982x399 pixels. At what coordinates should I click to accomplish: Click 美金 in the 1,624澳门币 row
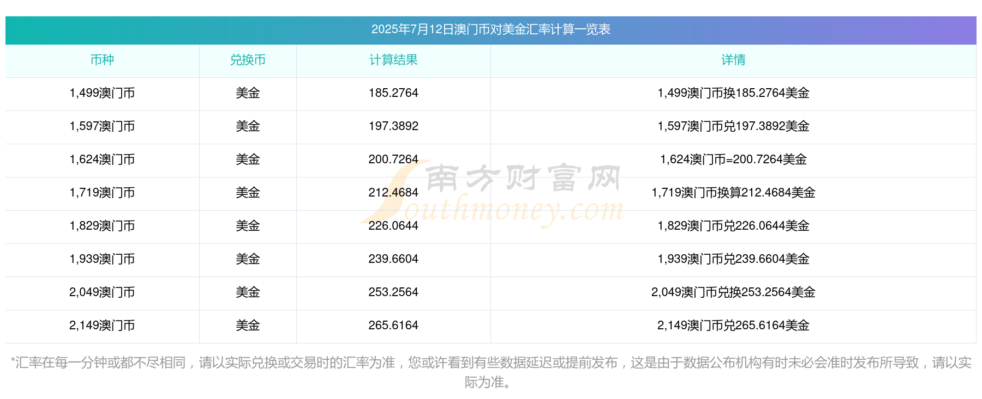[248, 159]
